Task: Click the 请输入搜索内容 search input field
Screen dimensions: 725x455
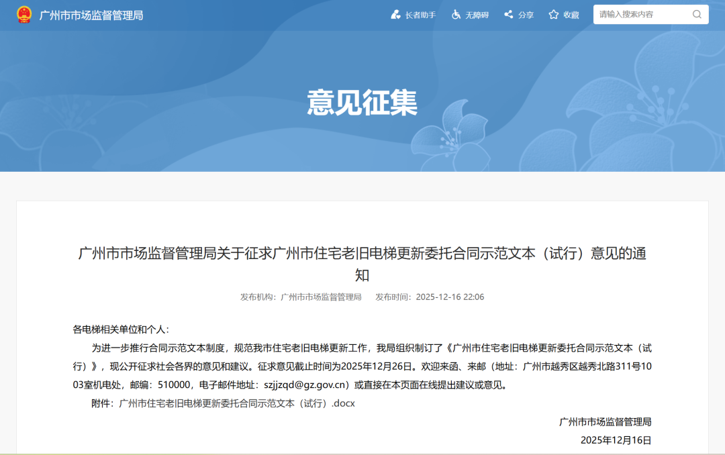Action: coord(638,14)
